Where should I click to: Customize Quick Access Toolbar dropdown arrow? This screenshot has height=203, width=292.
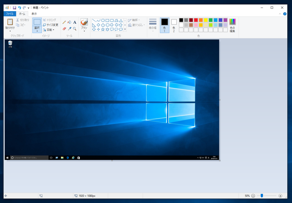tap(28, 8)
